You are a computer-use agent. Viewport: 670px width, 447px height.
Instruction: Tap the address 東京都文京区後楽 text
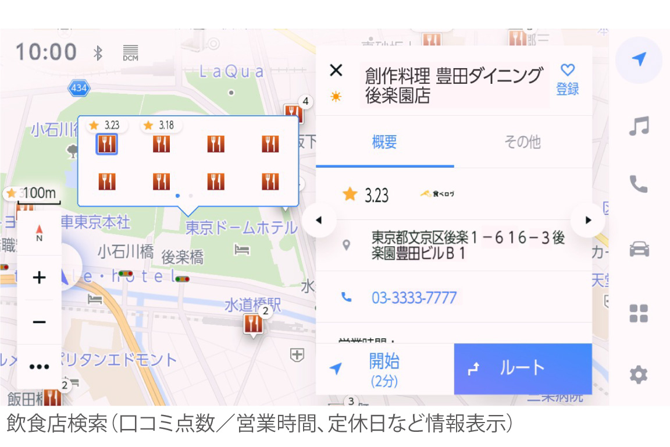pos(468,245)
